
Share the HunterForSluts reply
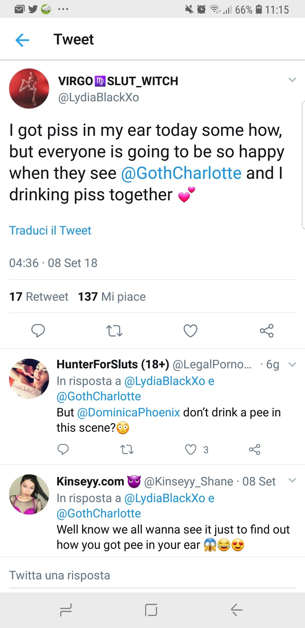[254, 449]
